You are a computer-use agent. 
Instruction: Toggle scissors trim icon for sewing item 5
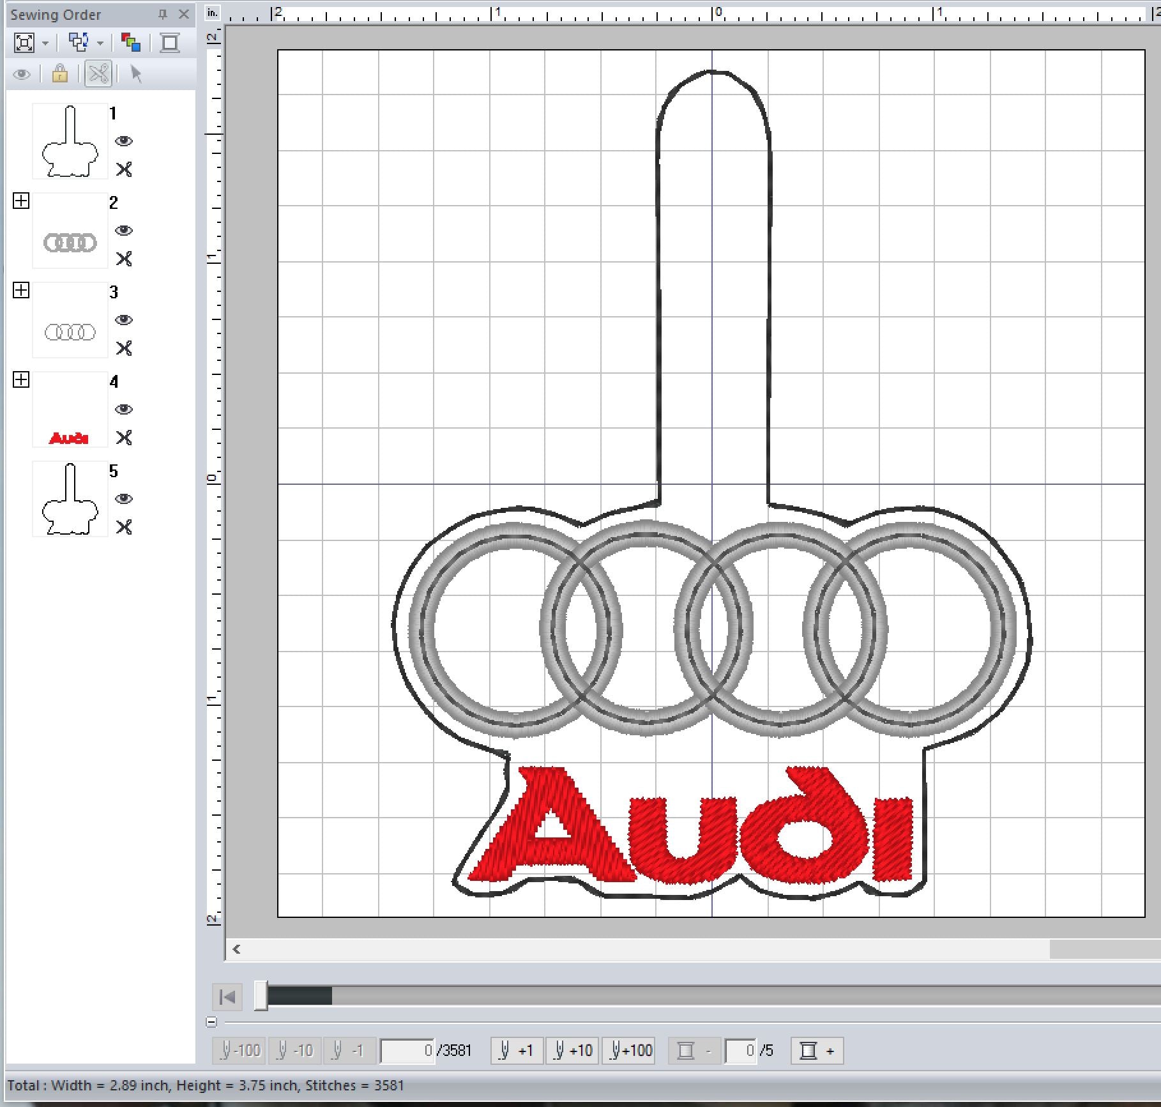[x=124, y=527]
